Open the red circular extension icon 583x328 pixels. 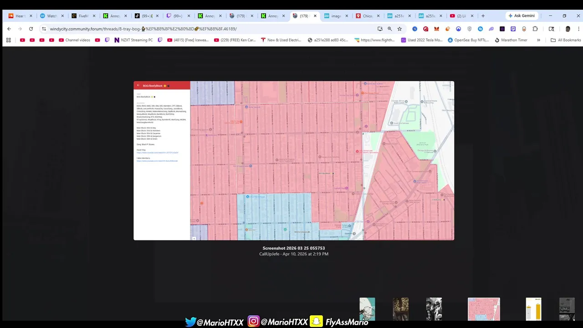click(x=426, y=29)
